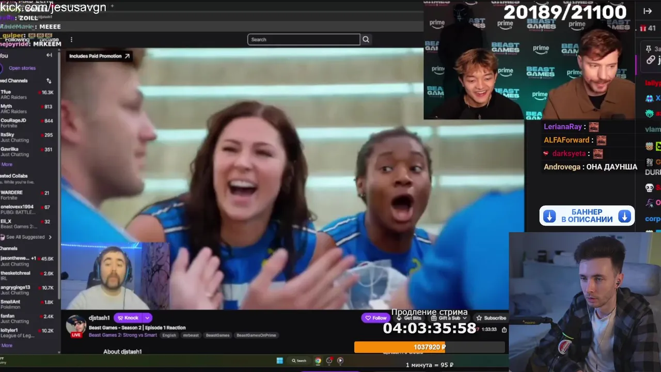The width and height of the screenshot is (661, 372).
Task: Click the orange 1037920 ₽ donation progress bar
Action: coord(430,347)
